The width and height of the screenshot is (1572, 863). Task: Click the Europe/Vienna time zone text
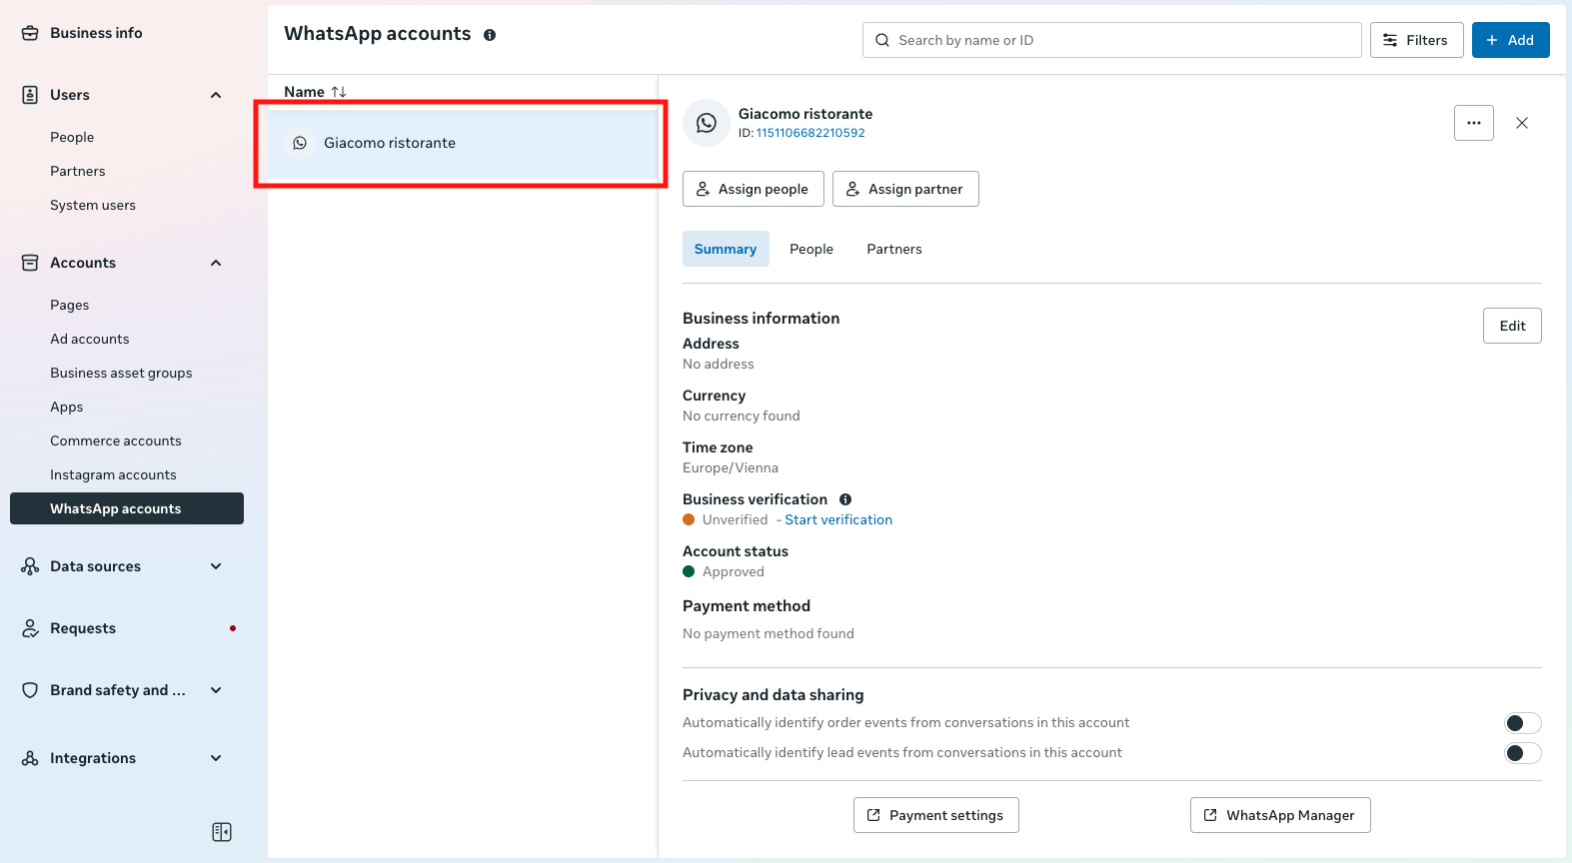click(x=731, y=467)
